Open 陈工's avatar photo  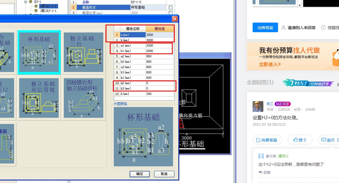point(258,106)
